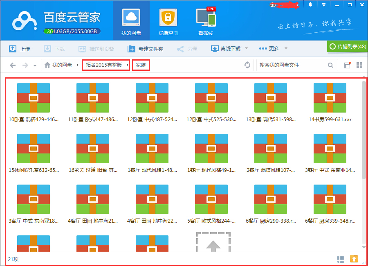Select the file 10卧室 混搭429-446
Screen dimensions: 368x266
(34, 102)
